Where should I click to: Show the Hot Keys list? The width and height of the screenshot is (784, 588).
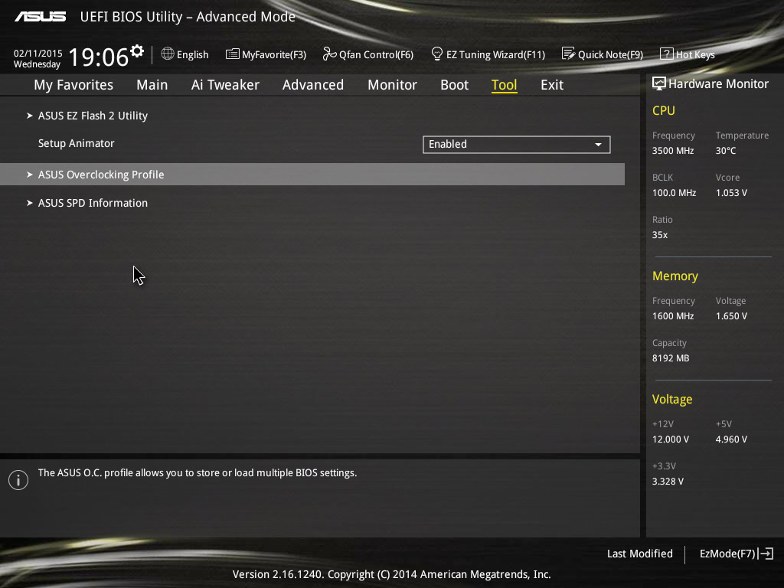click(x=695, y=54)
